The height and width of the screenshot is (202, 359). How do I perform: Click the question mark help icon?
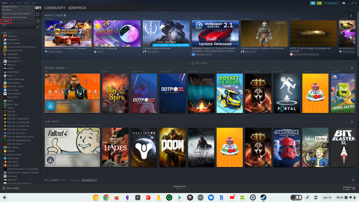tap(325, 3)
